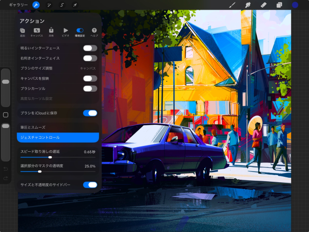Click the brush size sidebar slider
This screenshot has height=232, width=309.
tap(5, 87)
